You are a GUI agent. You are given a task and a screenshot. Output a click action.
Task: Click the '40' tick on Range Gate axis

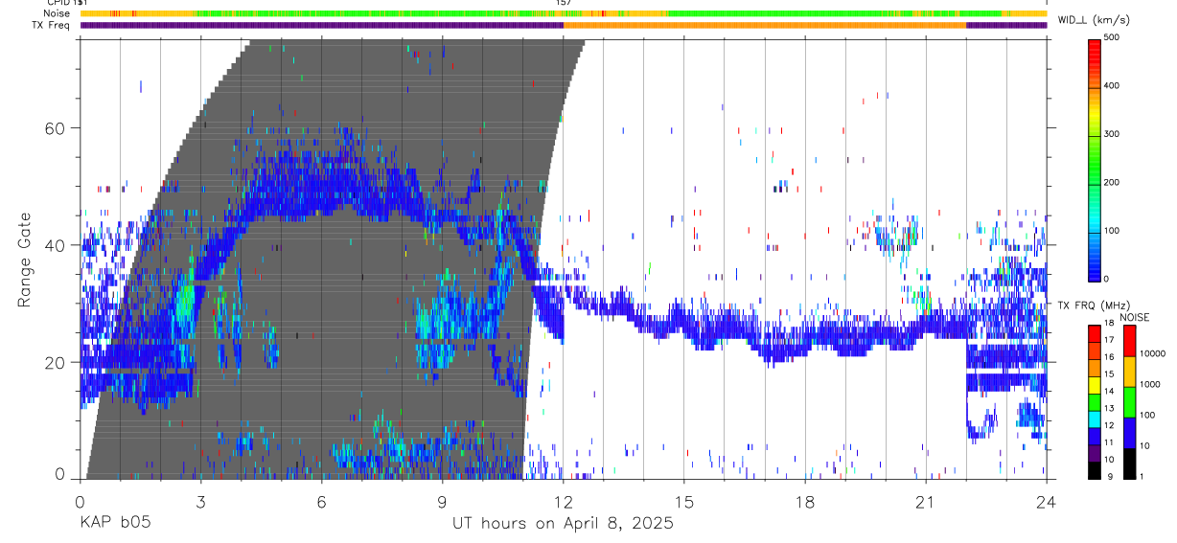(x=56, y=245)
